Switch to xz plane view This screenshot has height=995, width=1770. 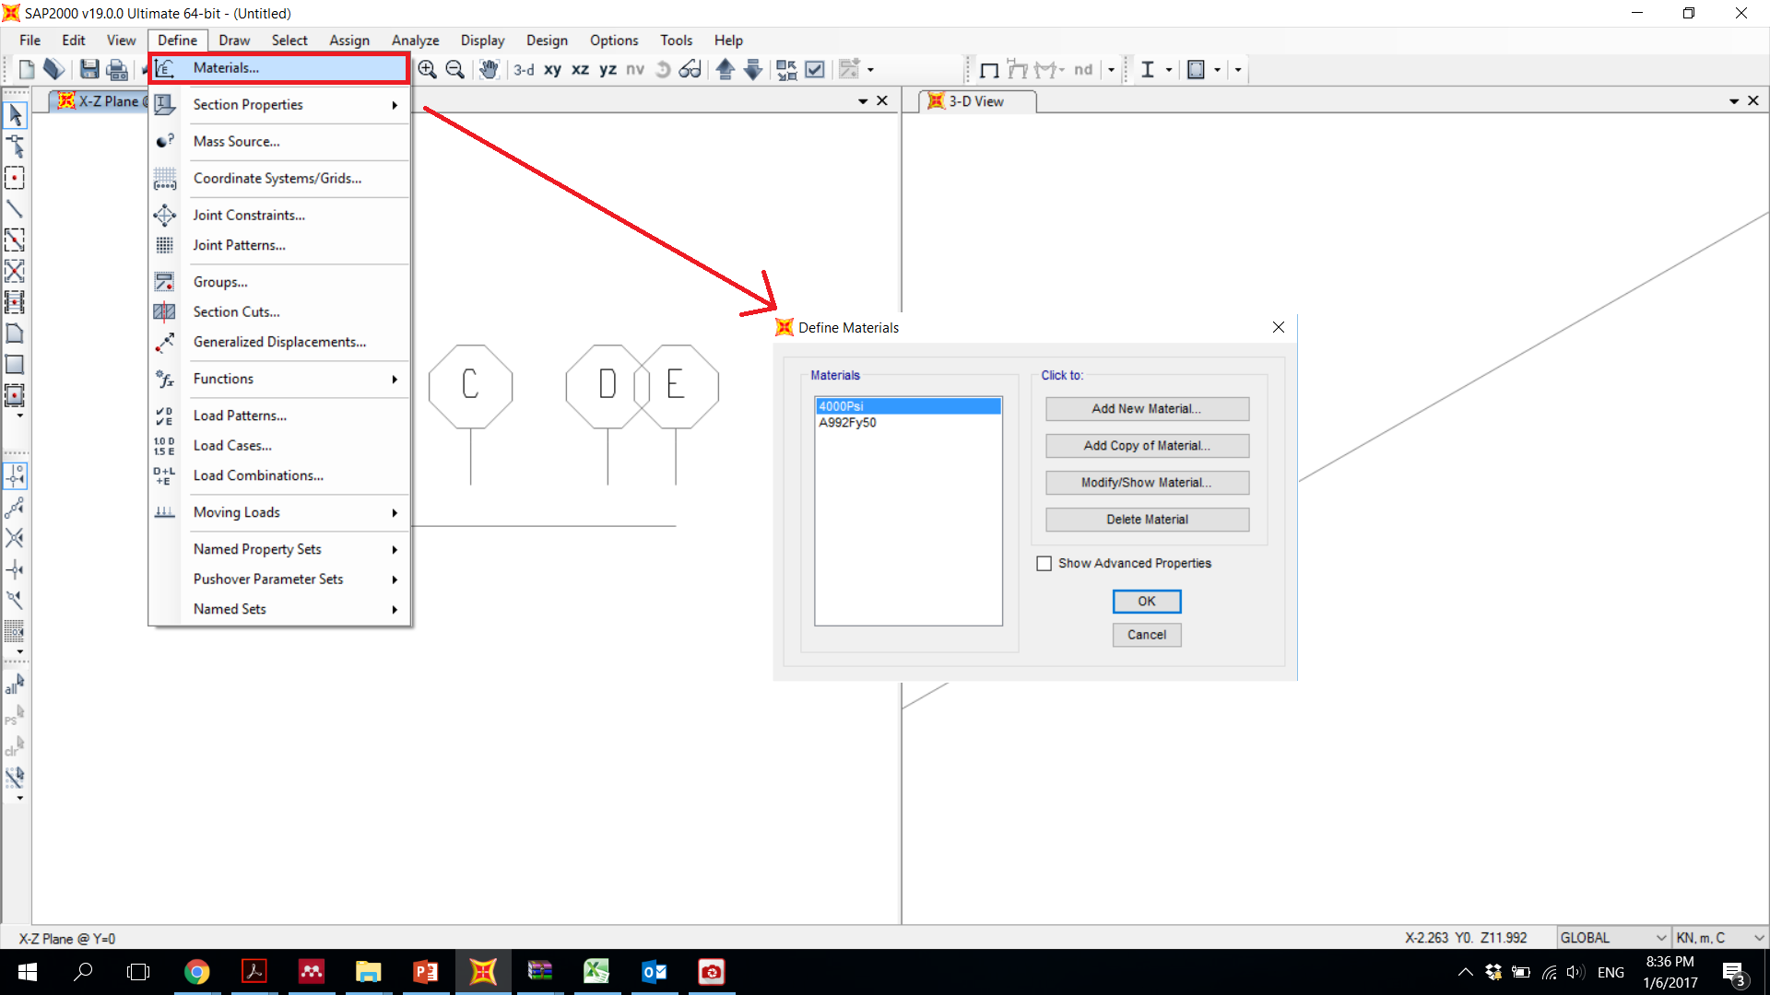point(580,69)
